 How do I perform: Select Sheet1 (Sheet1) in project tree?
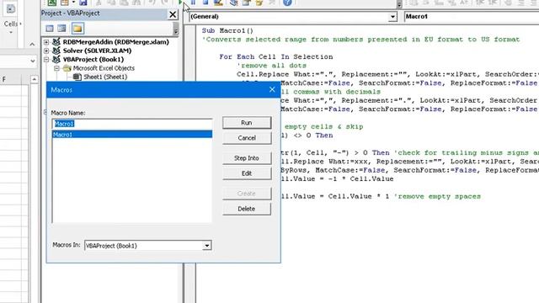[x=105, y=77]
